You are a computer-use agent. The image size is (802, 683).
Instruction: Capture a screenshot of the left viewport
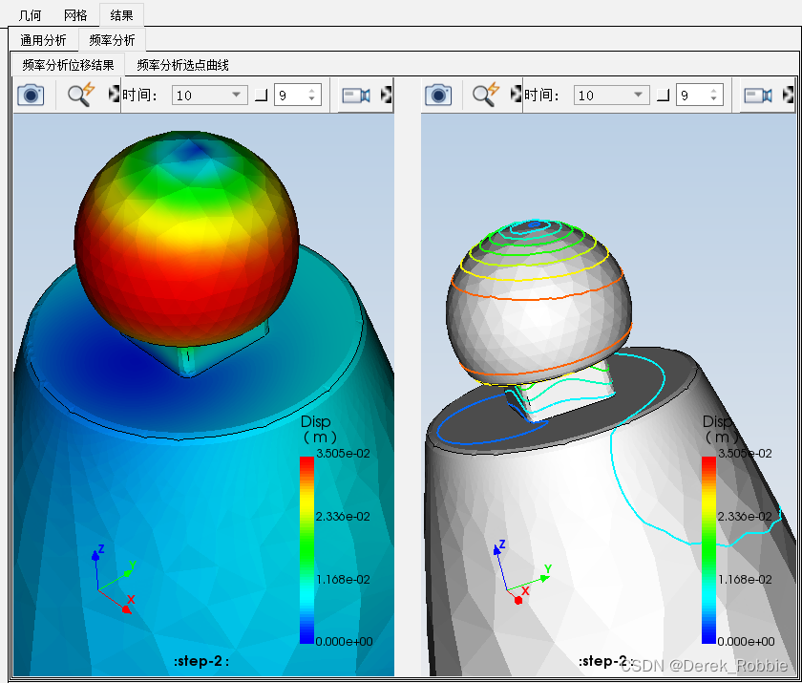click(31, 95)
